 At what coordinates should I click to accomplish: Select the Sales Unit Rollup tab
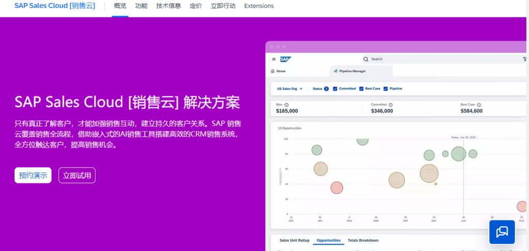(x=294, y=241)
